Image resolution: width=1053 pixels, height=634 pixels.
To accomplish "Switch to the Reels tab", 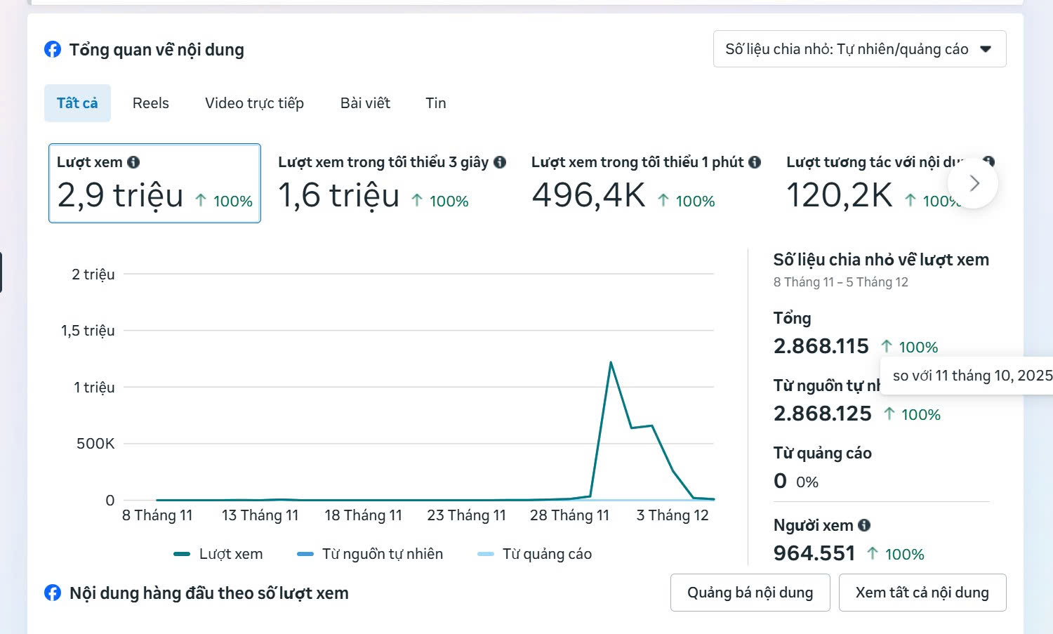I will pos(151,103).
